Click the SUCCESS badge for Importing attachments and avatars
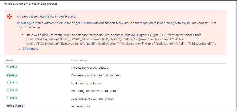The width and height of the screenshot is (237, 112). pyautogui.click(x=12, y=90)
